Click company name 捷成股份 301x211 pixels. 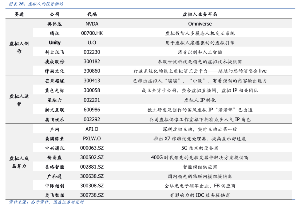pyautogui.click(x=55, y=62)
